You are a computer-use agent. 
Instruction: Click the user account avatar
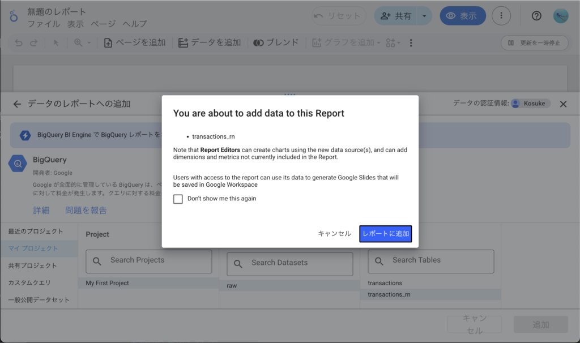[x=560, y=16]
